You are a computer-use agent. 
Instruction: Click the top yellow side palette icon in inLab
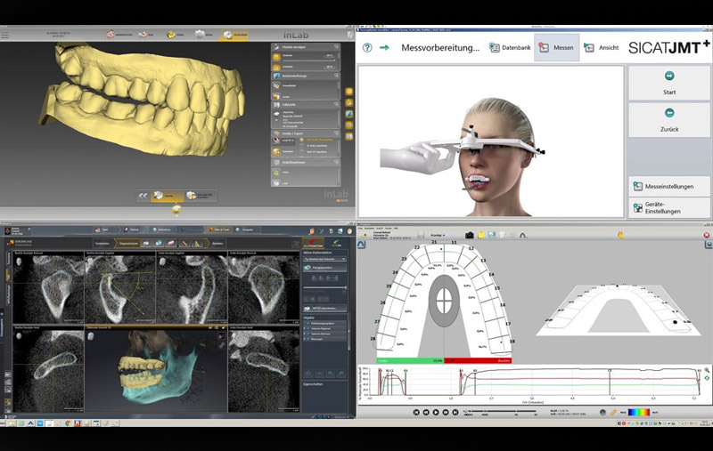click(348, 92)
